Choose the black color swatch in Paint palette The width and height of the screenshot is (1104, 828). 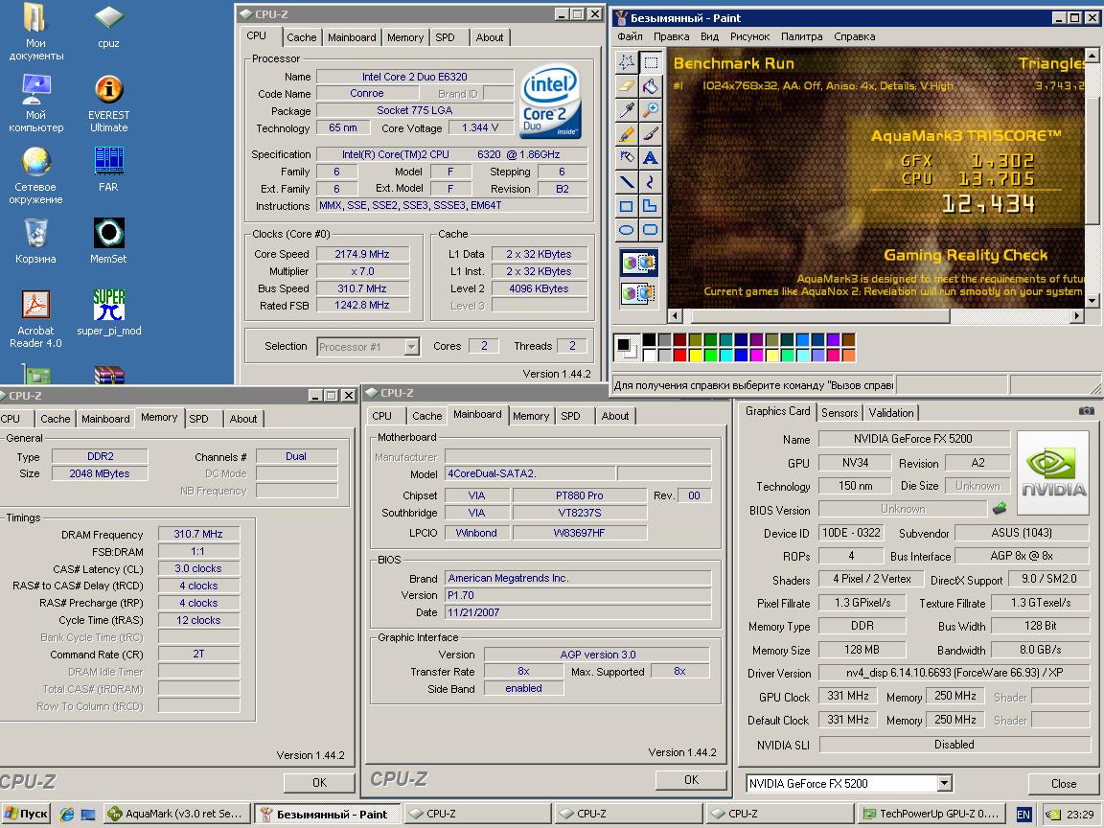[x=649, y=340]
